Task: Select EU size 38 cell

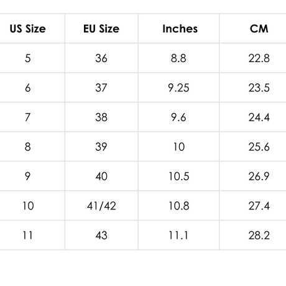Action: tap(101, 117)
